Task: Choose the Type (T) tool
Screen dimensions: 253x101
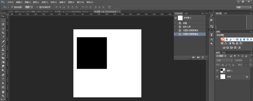Action: 3,79
